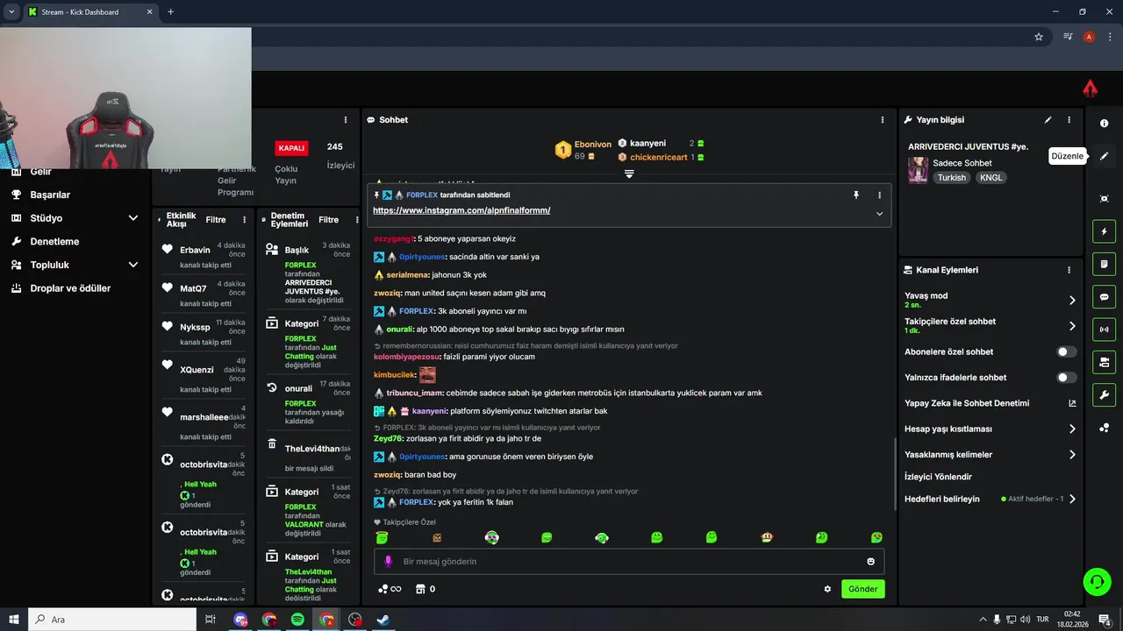The width and height of the screenshot is (1123, 631).
Task: Open Denetleme in left menu
Action: click(x=54, y=241)
